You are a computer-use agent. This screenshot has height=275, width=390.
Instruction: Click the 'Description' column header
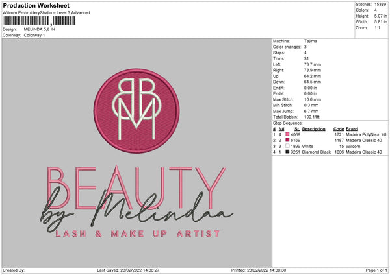pos(314,129)
